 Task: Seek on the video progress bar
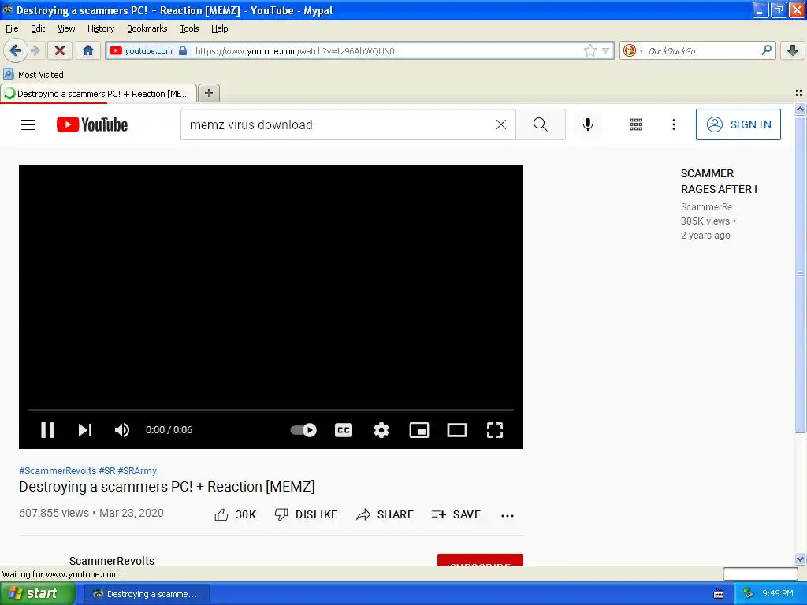coord(271,410)
